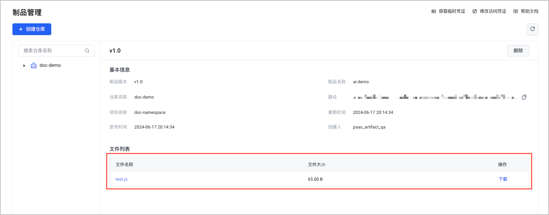Click the blurred 路径 path value
The image size is (549, 215).
[x=436, y=97]
